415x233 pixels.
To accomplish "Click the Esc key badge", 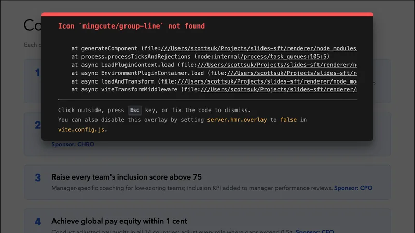I will point(134,110).
